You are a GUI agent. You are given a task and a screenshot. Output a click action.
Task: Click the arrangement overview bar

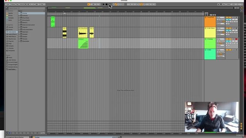click(140, 8)
